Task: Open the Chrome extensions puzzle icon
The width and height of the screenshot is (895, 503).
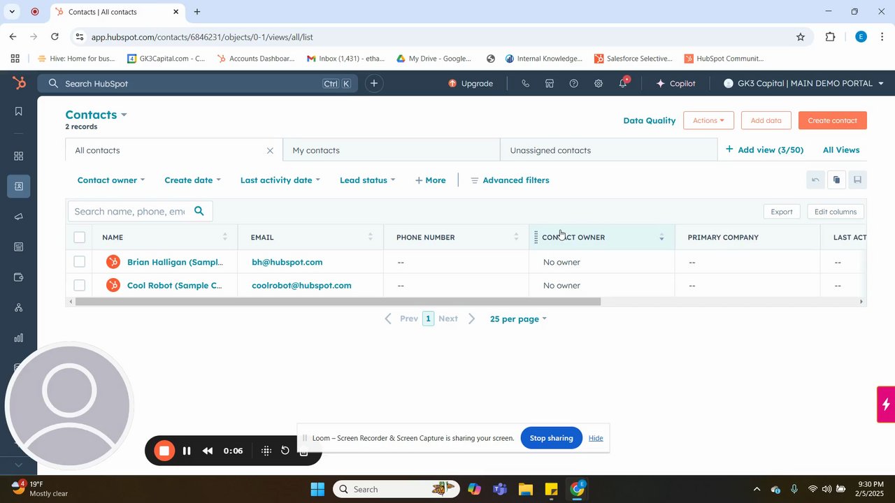Action: point(831,37)
